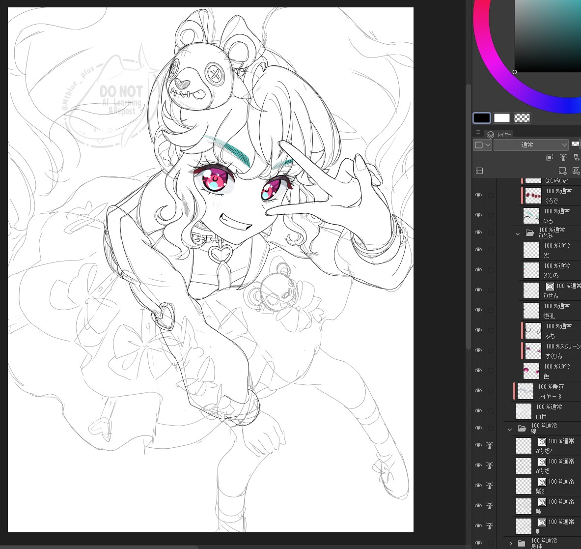The image size is (581, 549).
Task: Click the new raster layer icon
Action: pyautogui.click(x=563, y=171)
